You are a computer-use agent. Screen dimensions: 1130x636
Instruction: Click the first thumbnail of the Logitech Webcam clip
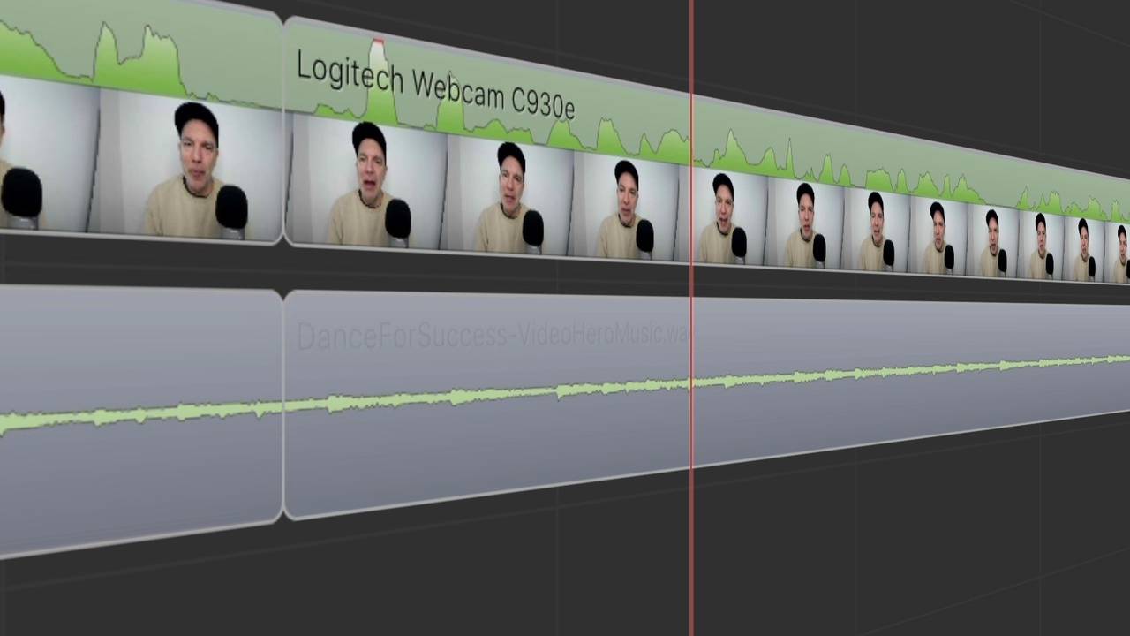(x=366, y=181)
